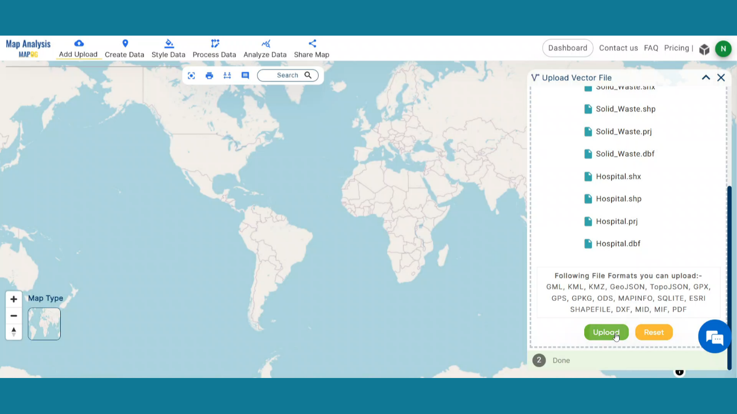Collapse the Upload Vector File panel
Screen dimensions: 737x414
pos(706,77)
